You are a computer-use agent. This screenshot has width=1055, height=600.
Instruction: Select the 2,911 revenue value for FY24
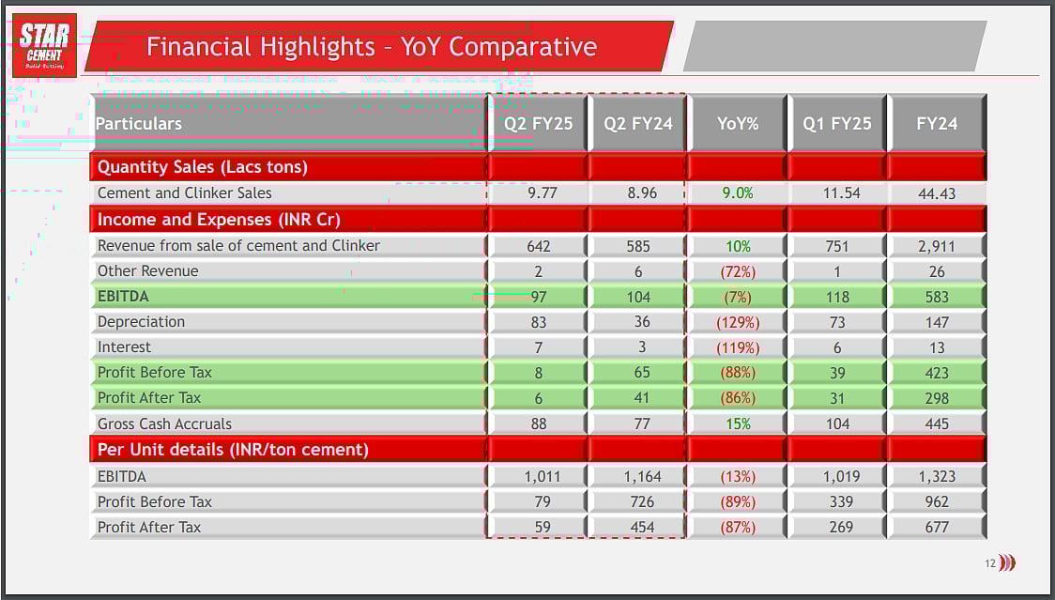(937, 246)
